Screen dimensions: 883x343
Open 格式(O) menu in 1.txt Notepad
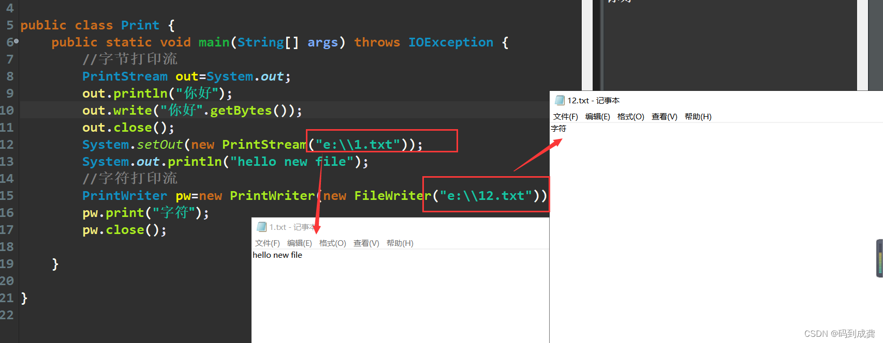coord(332,243)
